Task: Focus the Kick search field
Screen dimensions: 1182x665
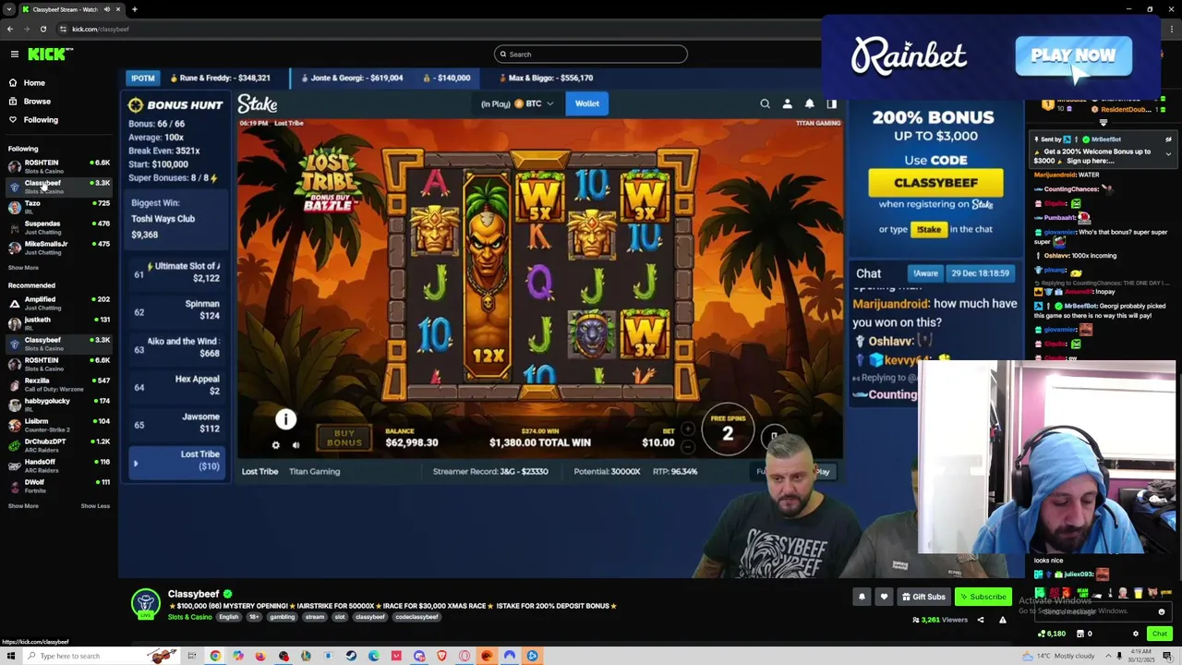Action: [591, 54]
